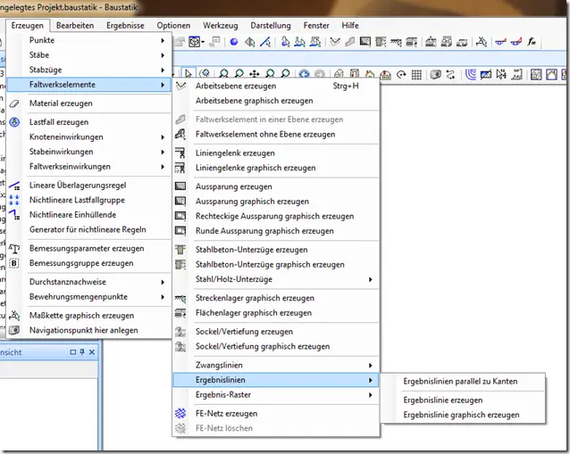This screenshot has width=570, height=454.
Task: Expand the Durchstanznachweise submenu
Action: [x=89, y=282]
